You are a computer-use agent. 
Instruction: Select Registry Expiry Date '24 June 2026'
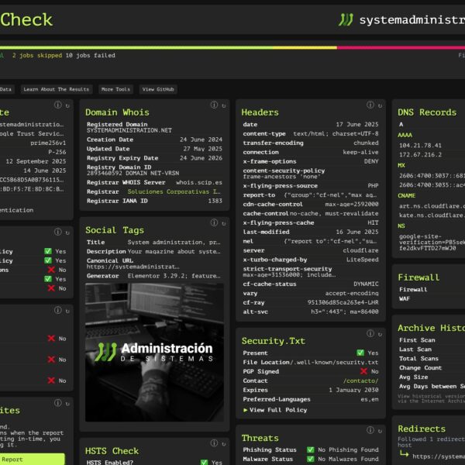pos(201,158)
